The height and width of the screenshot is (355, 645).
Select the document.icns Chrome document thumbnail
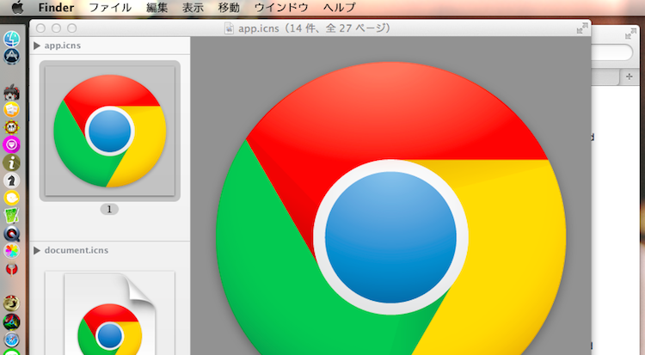[110, 313]
